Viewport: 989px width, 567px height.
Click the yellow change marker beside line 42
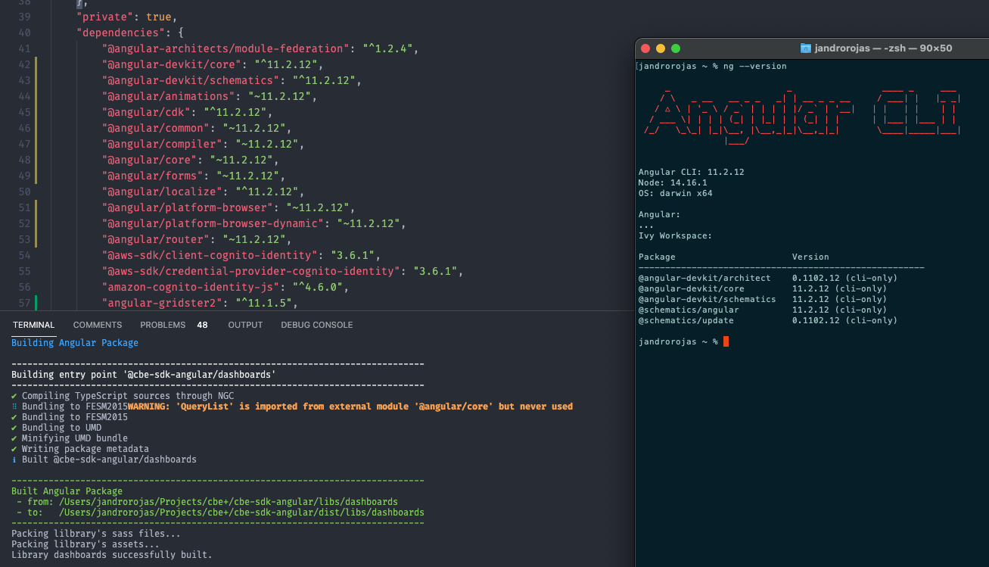pyautogui.click(x=36, y=64)
